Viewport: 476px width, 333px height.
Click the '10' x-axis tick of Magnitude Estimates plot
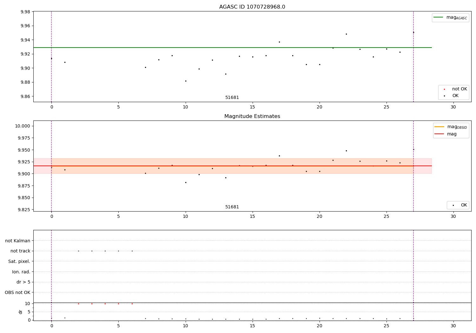coord(185,217)
